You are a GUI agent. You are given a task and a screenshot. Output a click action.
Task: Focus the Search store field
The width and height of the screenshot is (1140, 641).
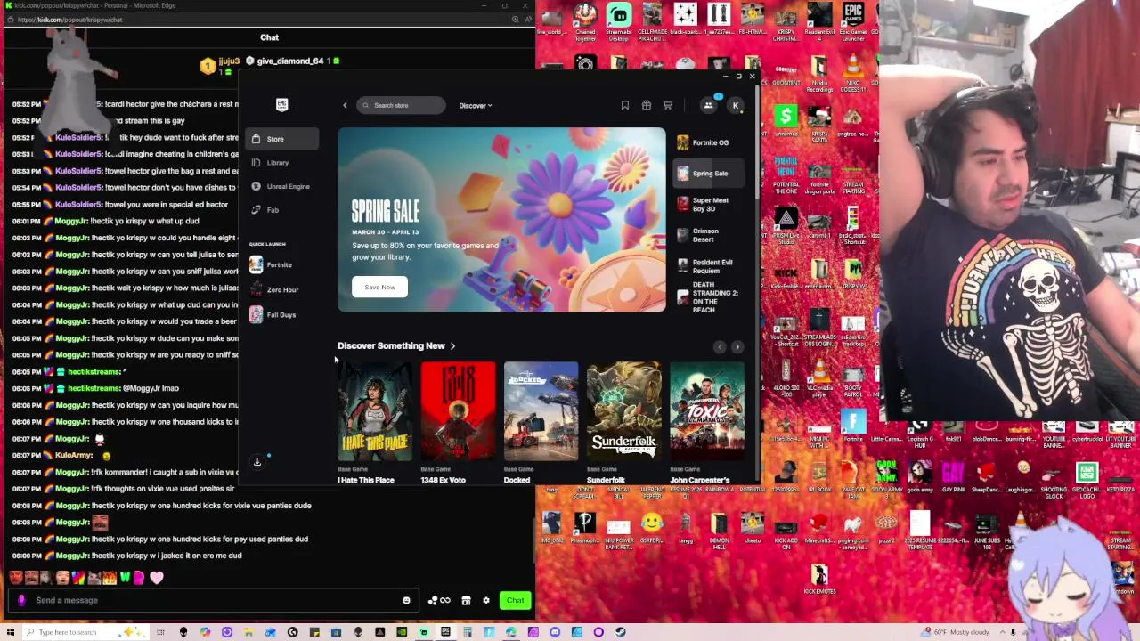point(401,105)
